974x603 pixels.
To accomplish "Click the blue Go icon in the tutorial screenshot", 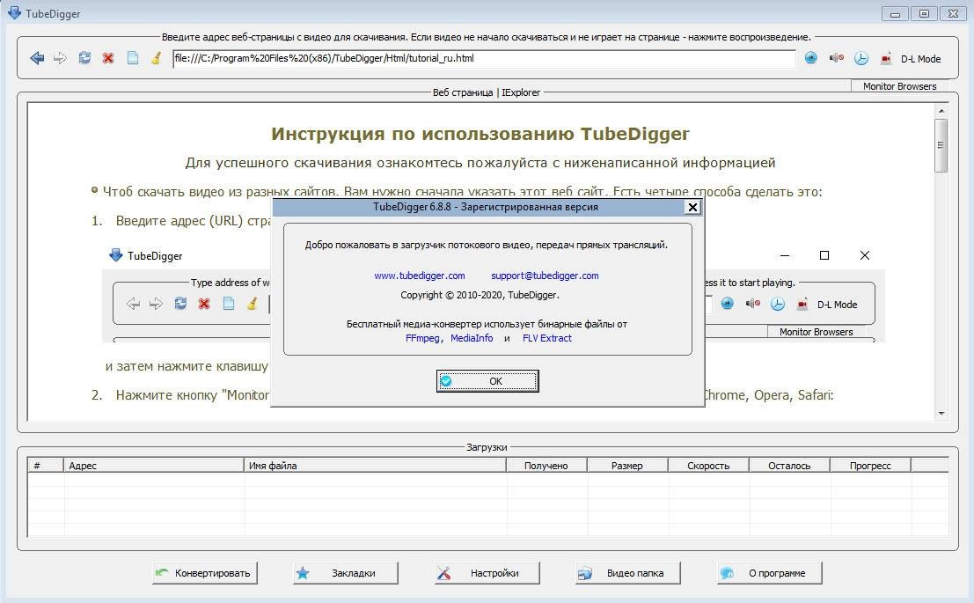I will coord(728,304).
